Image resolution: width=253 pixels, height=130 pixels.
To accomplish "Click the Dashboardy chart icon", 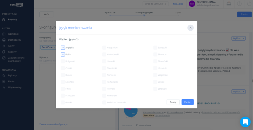I will (4, 40).
